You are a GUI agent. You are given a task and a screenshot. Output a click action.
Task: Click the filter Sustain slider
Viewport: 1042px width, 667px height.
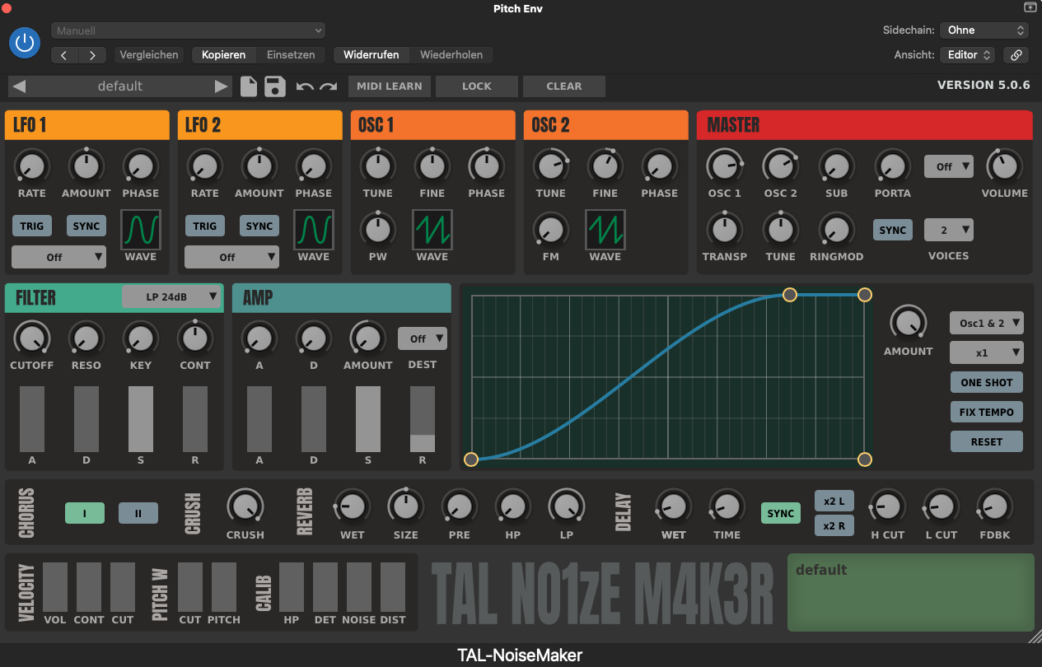[141, 419]
